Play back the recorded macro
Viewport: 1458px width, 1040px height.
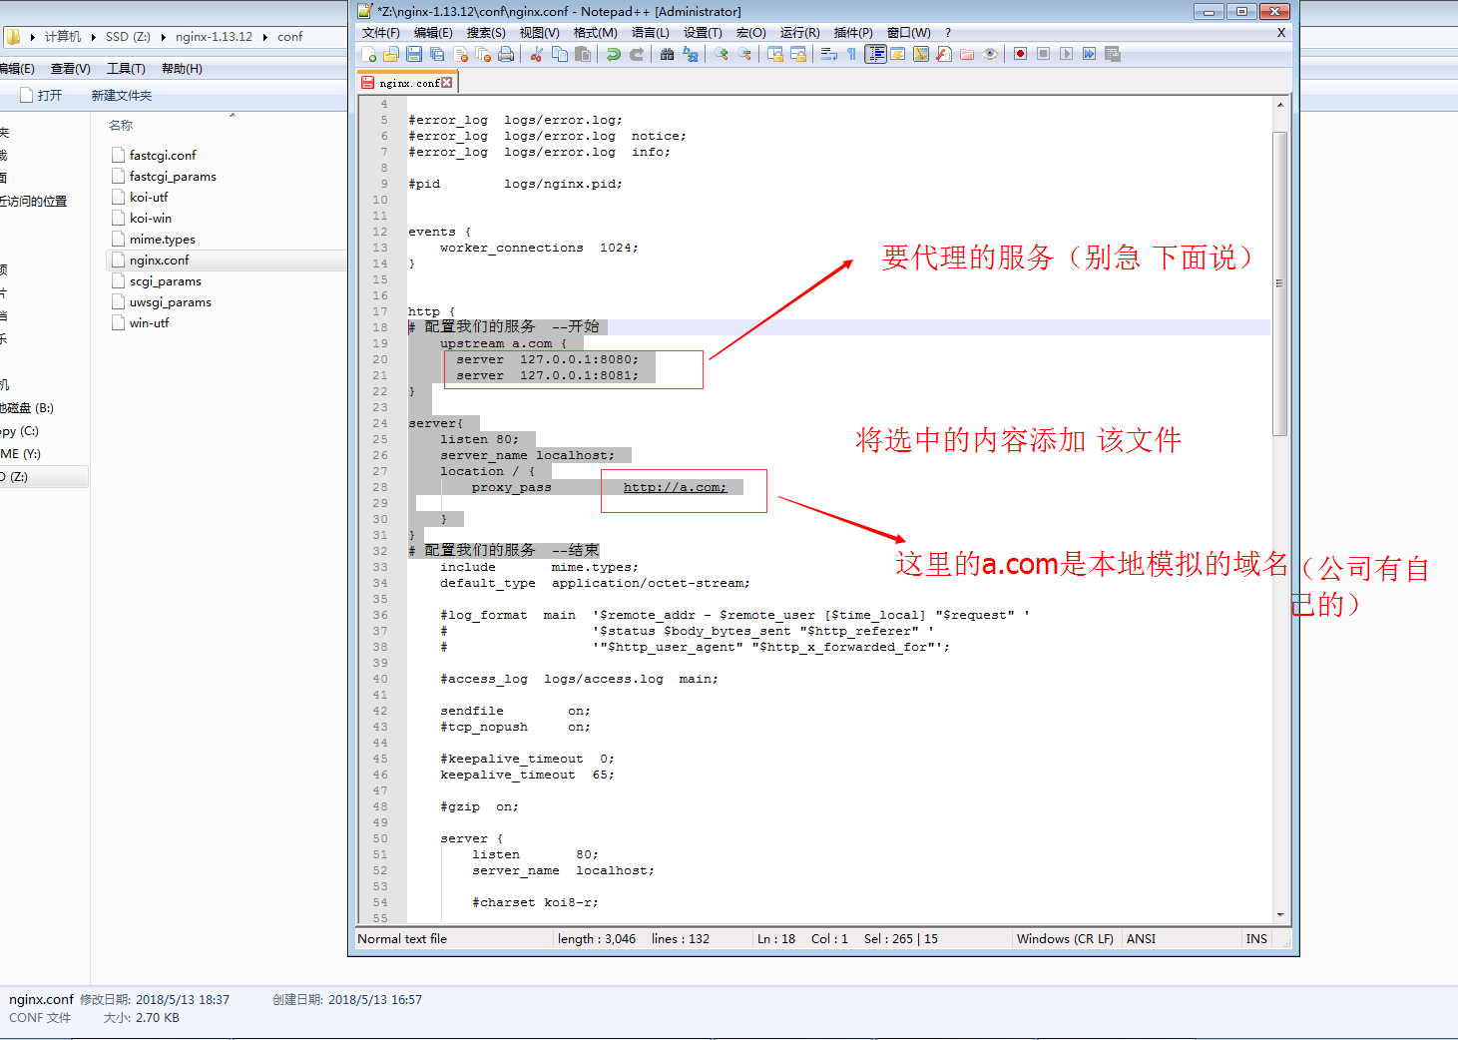1066,54
